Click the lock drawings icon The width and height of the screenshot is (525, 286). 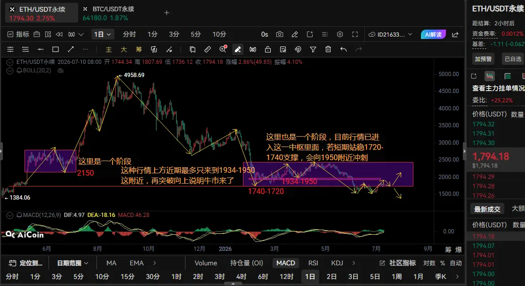point(268,49)
